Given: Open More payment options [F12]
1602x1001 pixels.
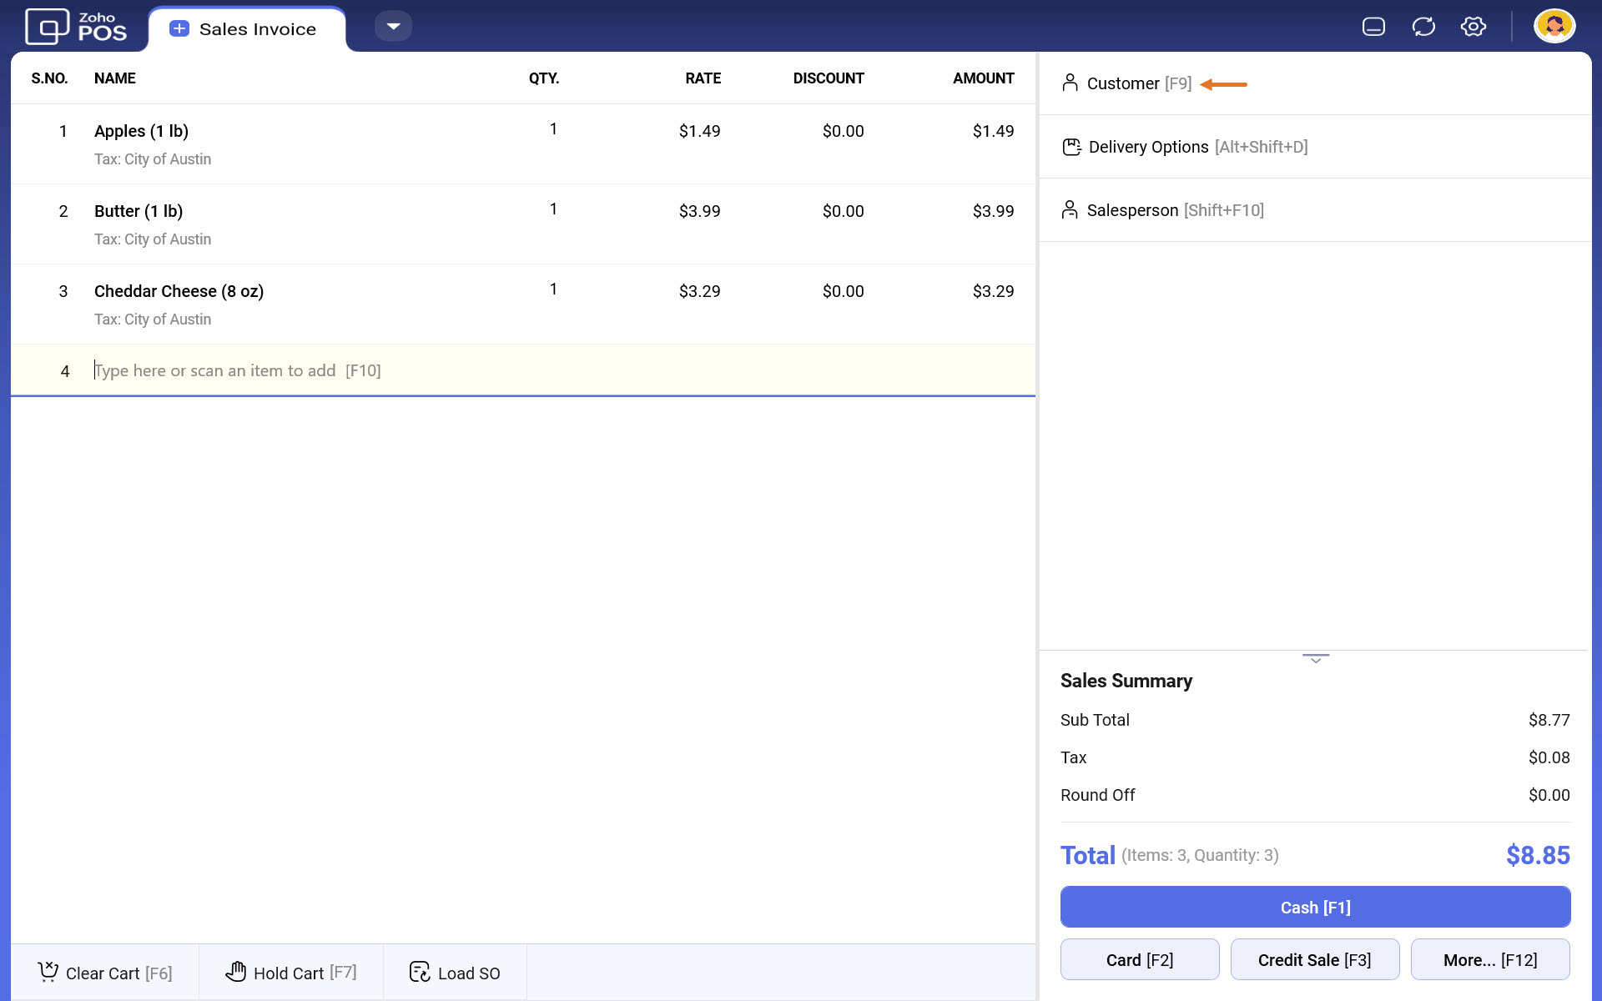Looking at the screenshot, I should (x=1490, y=960).
